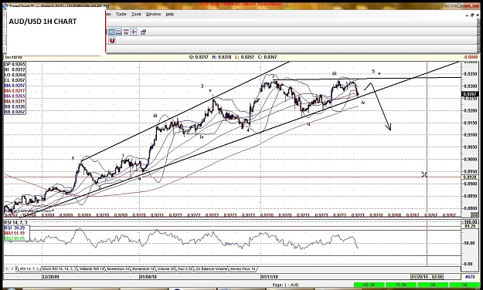Switch to the Money Flow 14 tab
483x290 pixels.
click(x=243, y=269)
